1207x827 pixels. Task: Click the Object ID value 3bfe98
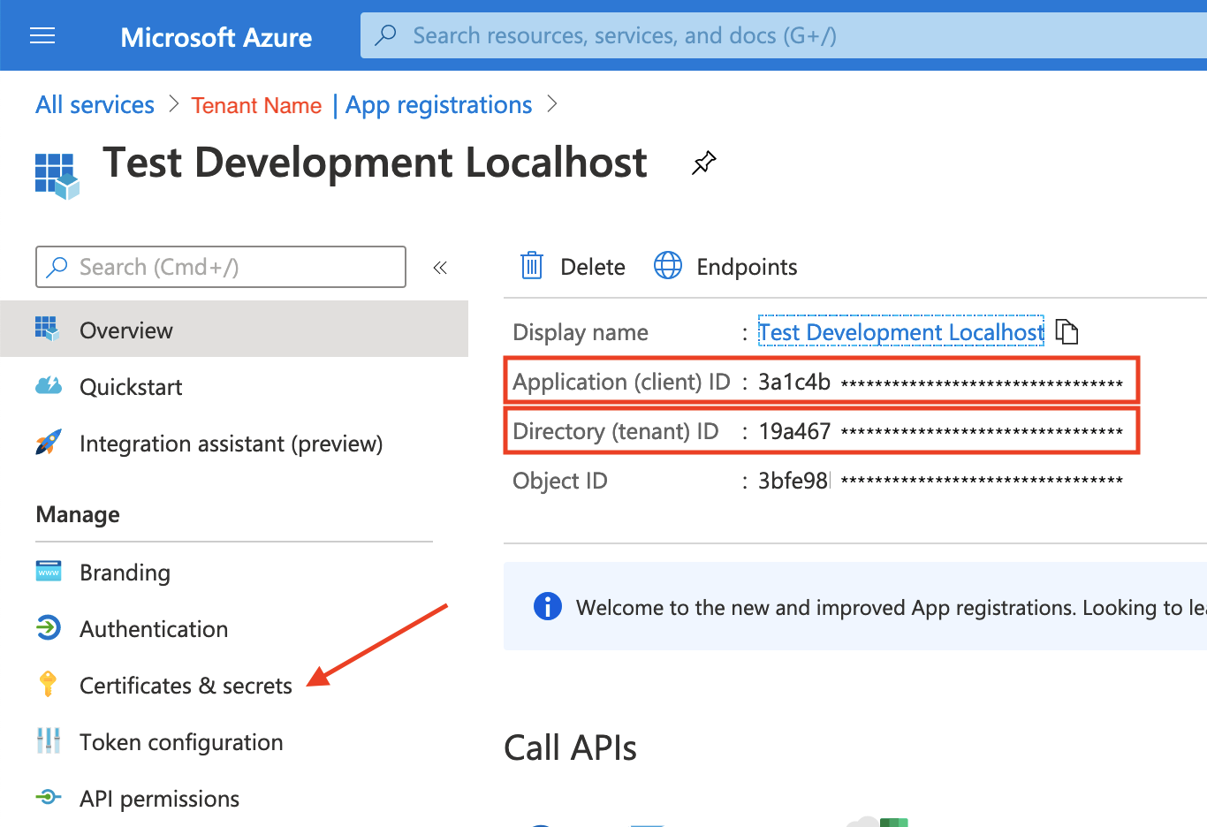[793, 481]
